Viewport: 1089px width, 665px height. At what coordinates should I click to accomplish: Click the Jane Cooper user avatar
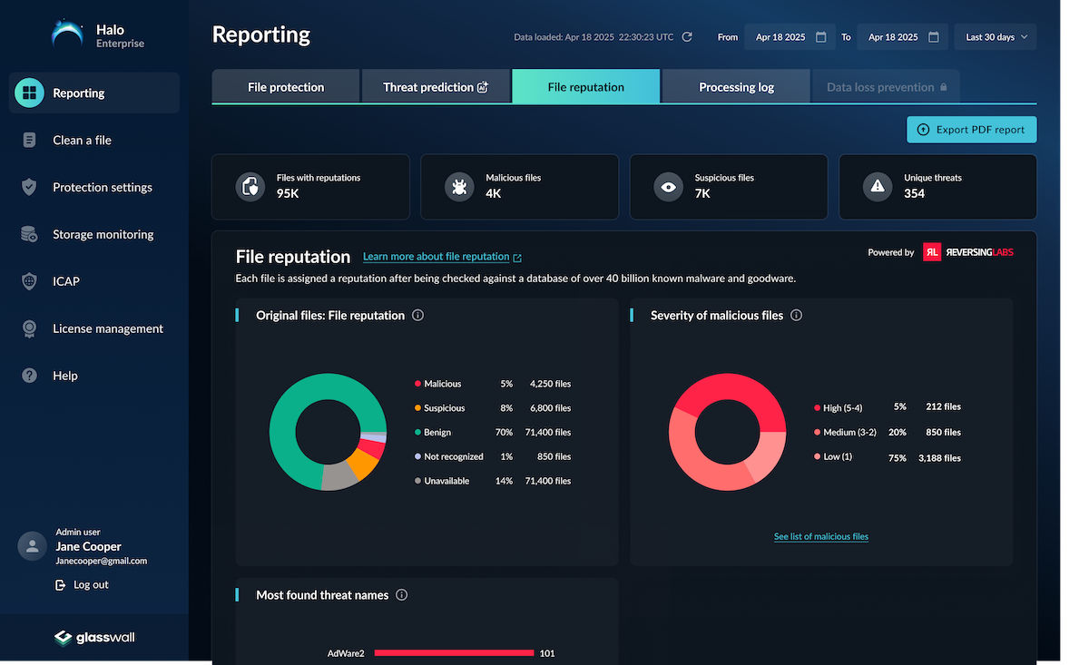point(33,546)
